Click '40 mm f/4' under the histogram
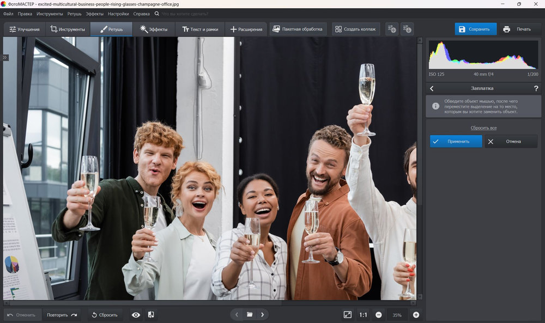Image resolution: width=545 pixels, height=323 pixels. 483,74
